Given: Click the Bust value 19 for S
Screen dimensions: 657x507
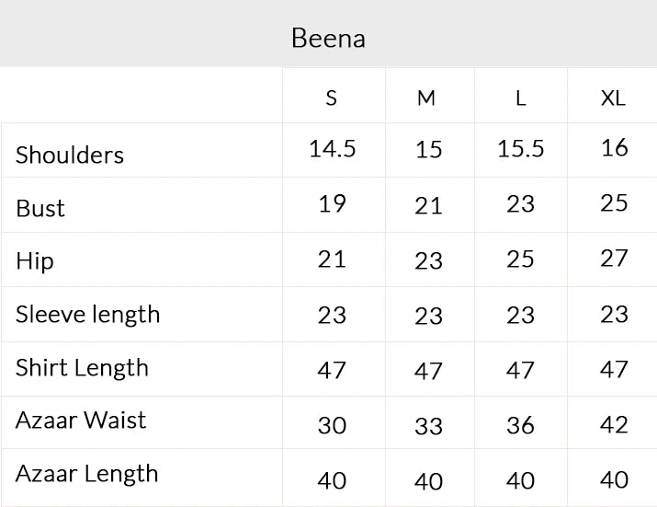Looking at the screenshot, I should [332, 204].
